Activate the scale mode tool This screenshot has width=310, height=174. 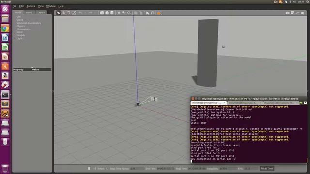click(74, 13)
